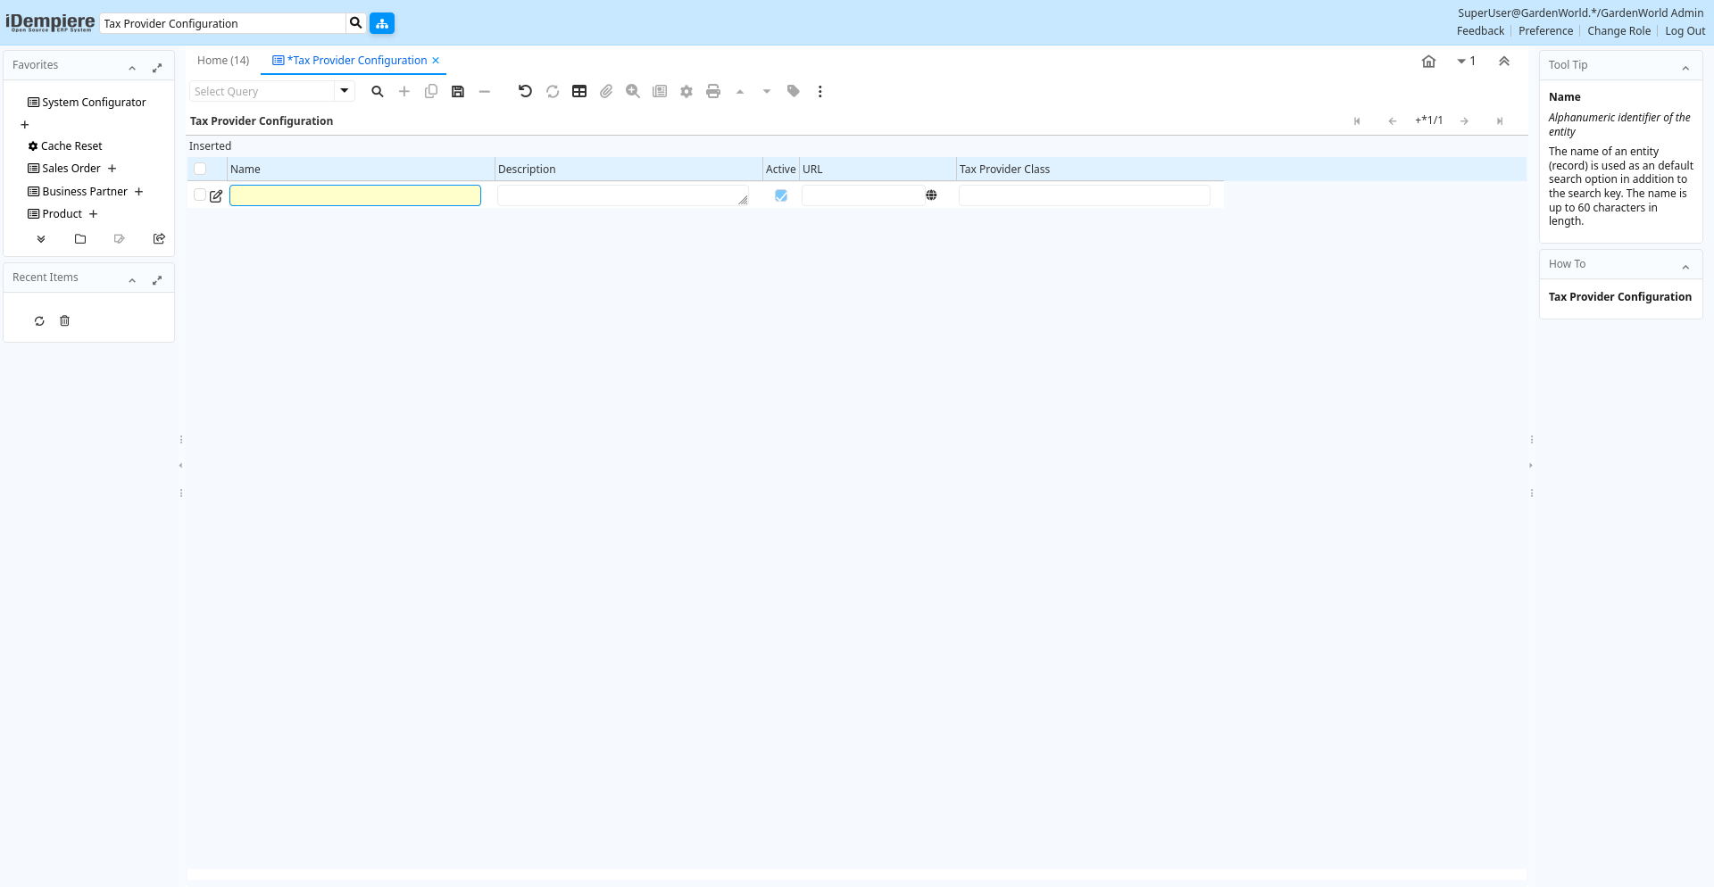The image size is (1714, 887).
Task: Open the Attachment paperclip icon
Action: [606, 91]
